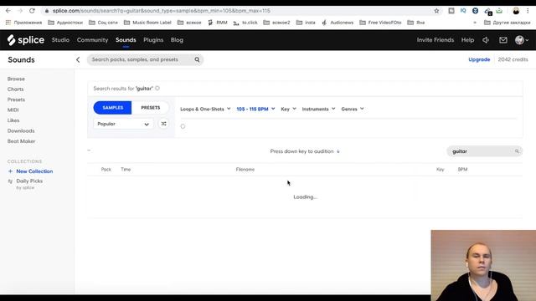The height and width of the screenshot is (301, 536).
Task: Open RMM bookmark
Action: [218, 23]
